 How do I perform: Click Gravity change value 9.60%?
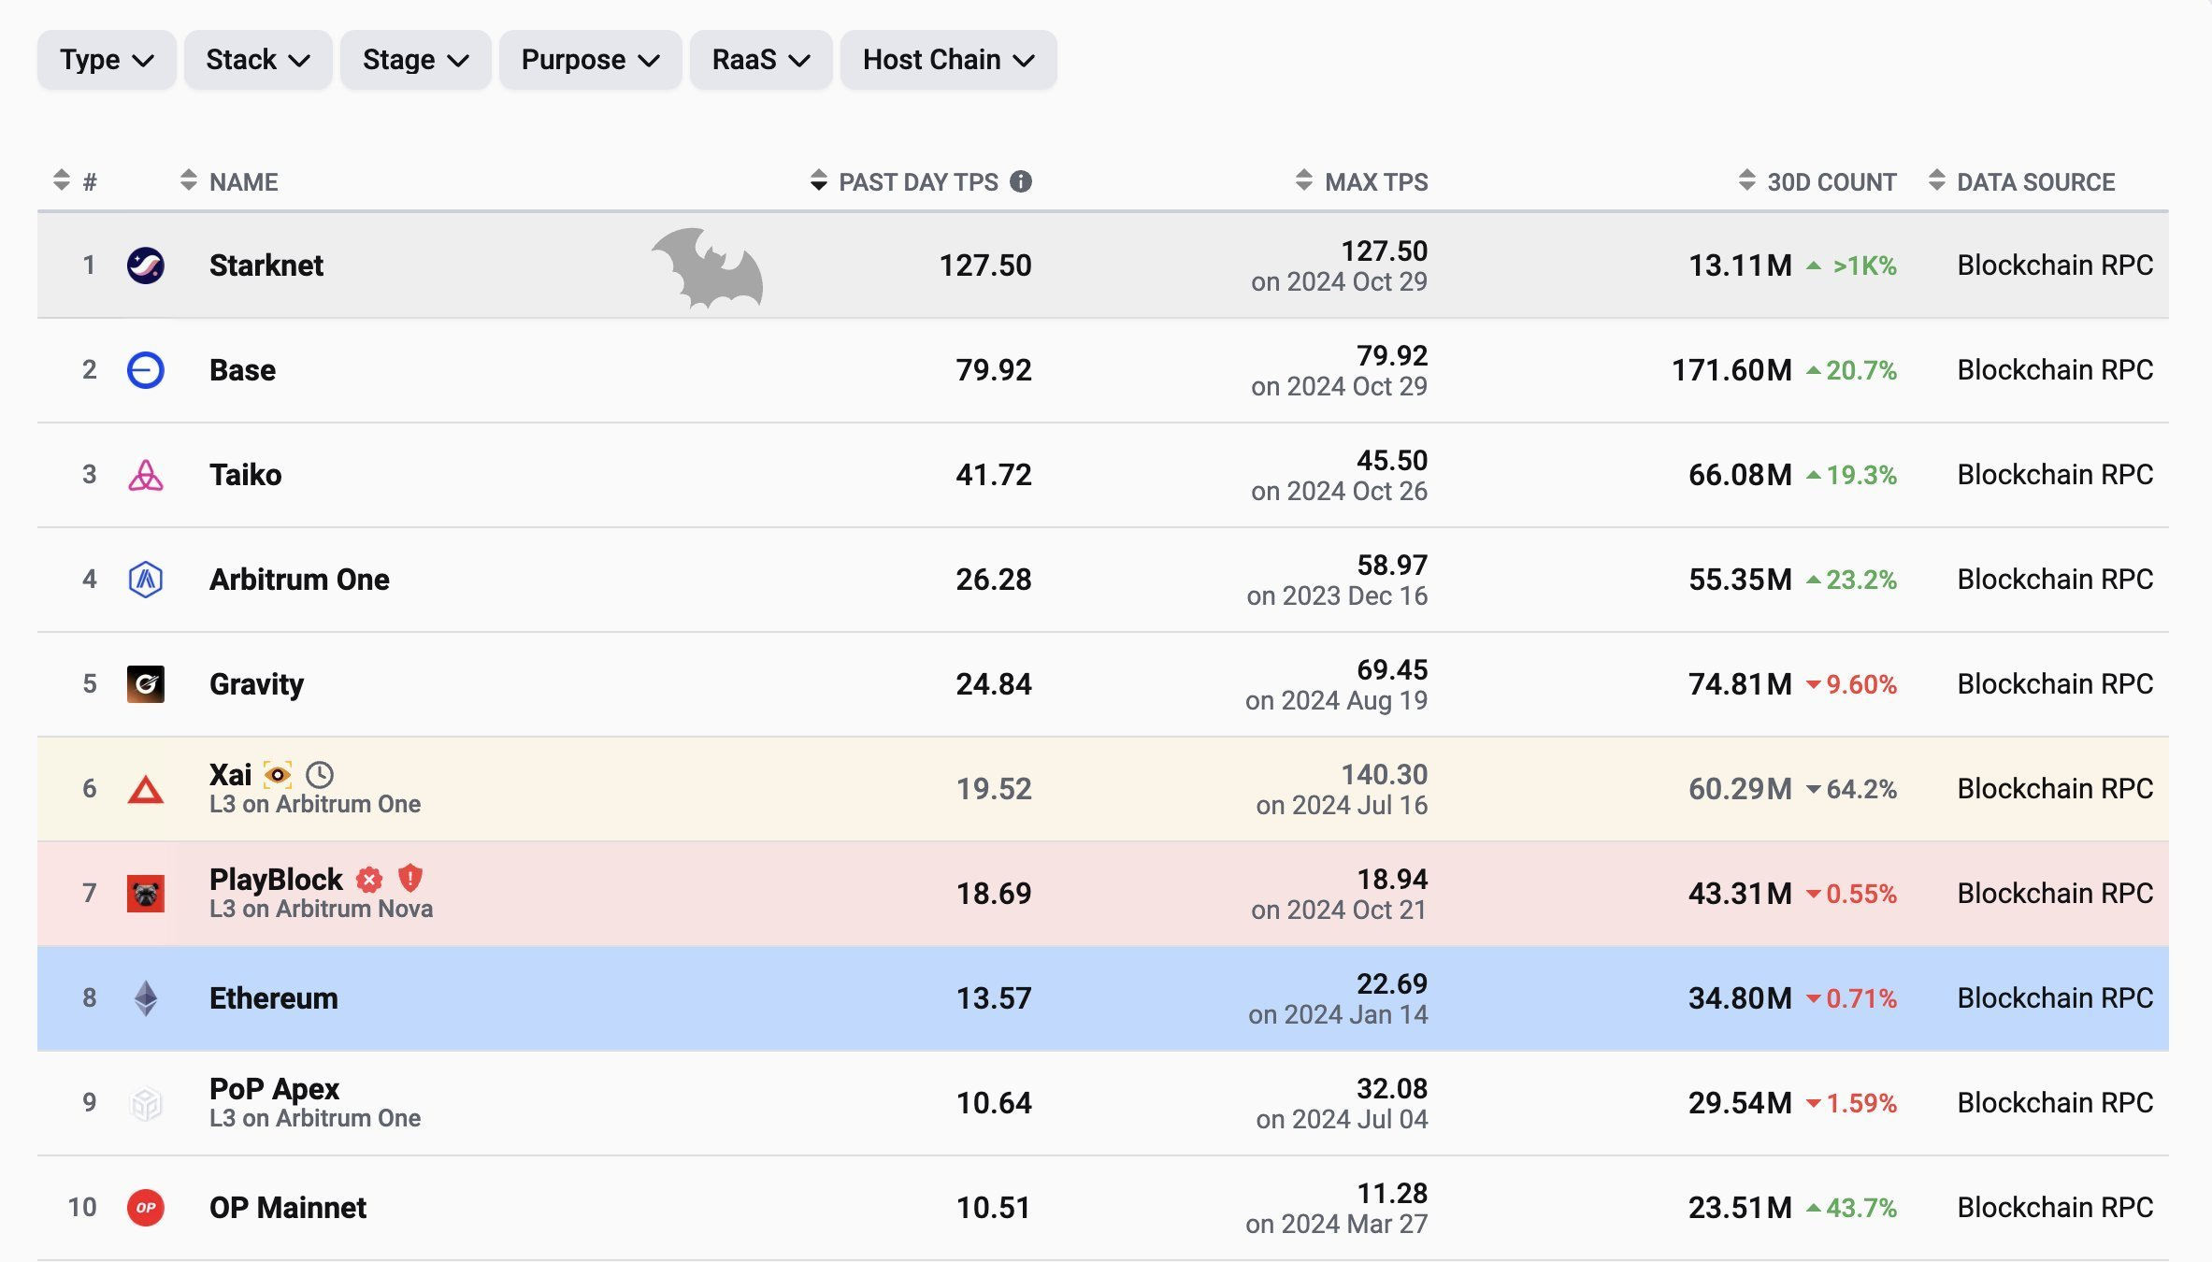point(1861,684)
